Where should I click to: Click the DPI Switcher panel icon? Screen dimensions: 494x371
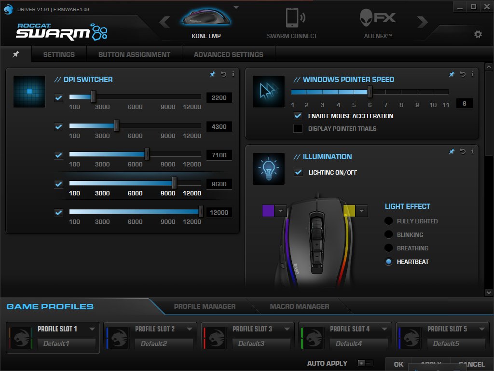click(29, 91)
